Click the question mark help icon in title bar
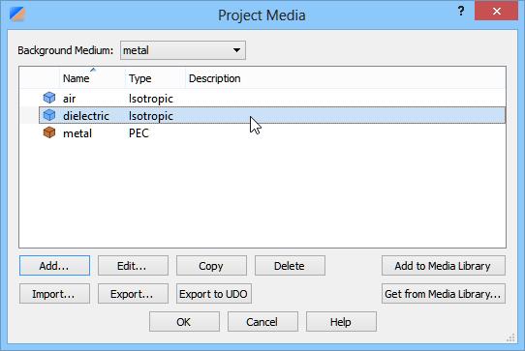The width and height of the screenshot is (525, 351). (461, 11)
